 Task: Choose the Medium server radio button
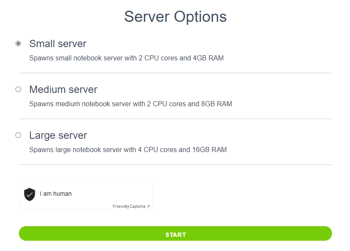point(18,90)
